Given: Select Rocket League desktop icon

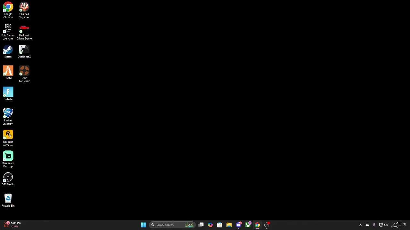Looking at the screenshot, I should point(8,117).
